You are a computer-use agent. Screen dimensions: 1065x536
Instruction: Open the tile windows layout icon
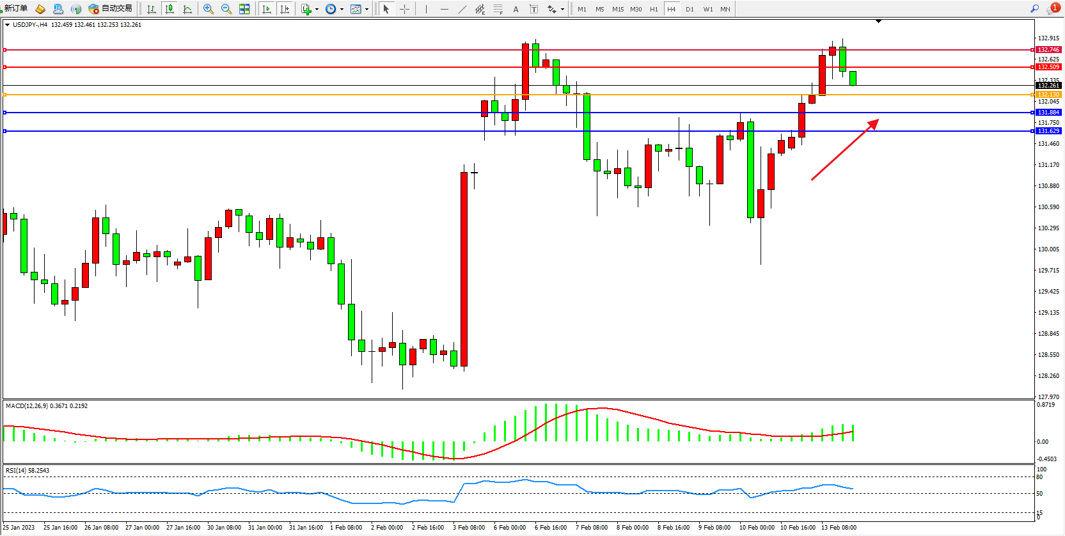pyautogui.click(x=244, y=9)
